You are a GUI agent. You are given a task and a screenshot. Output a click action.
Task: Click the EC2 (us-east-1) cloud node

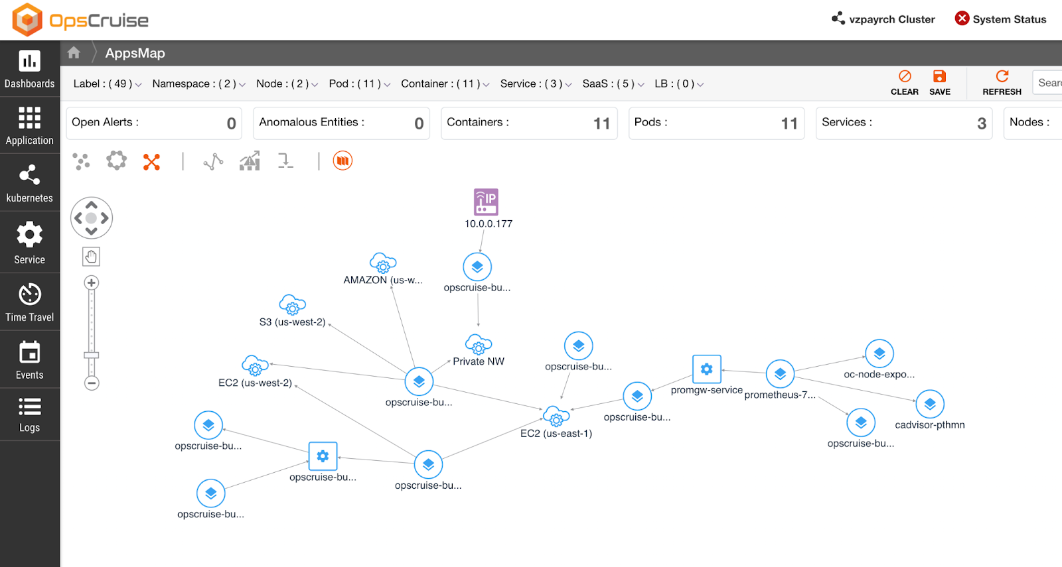556,417
